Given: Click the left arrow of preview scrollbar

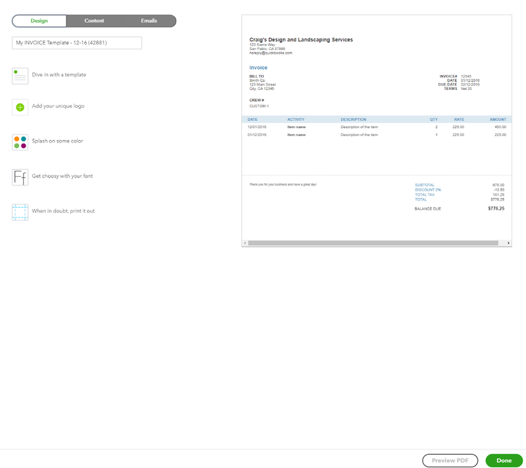Looking at the screenshot, I should pos(245,243).
